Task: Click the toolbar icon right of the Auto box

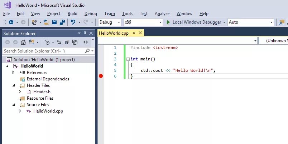Action: [282, 22]
